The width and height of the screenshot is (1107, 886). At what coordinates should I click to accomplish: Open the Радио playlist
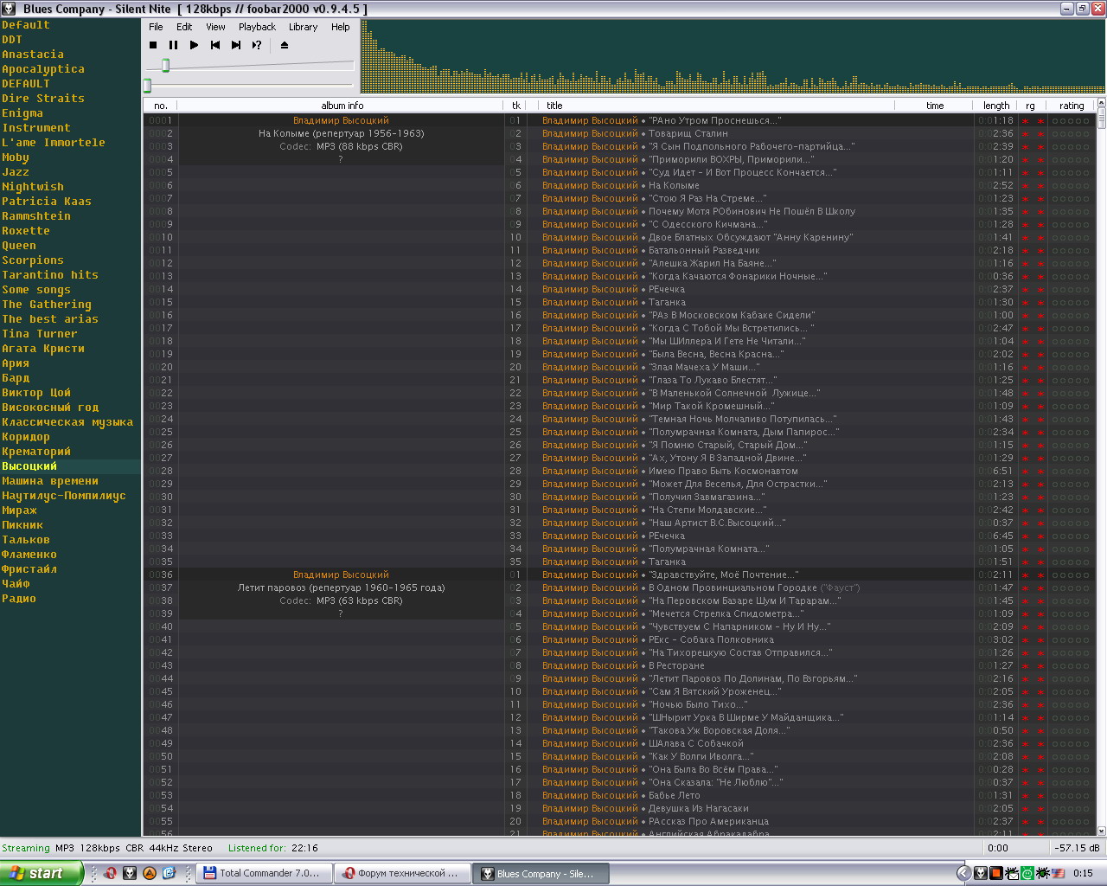pos(19,599)
